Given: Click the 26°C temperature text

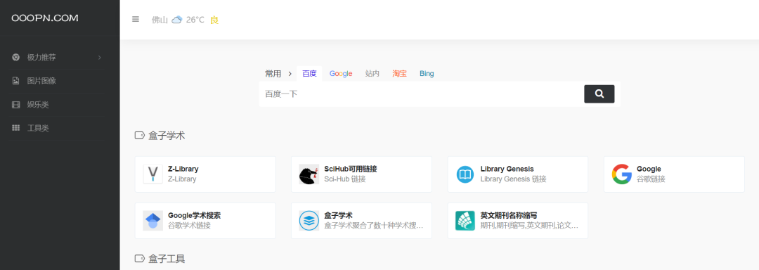Looking at the screenshot, I should [x=195, y=20].
